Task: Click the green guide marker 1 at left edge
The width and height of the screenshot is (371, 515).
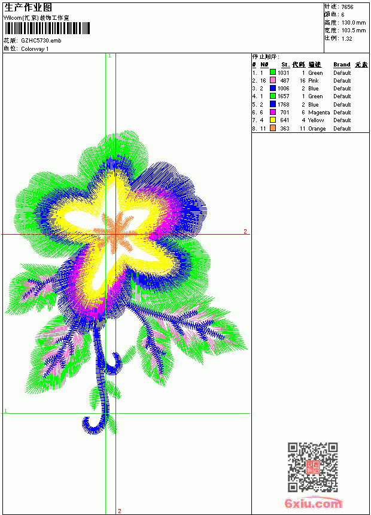Action: 5,411
